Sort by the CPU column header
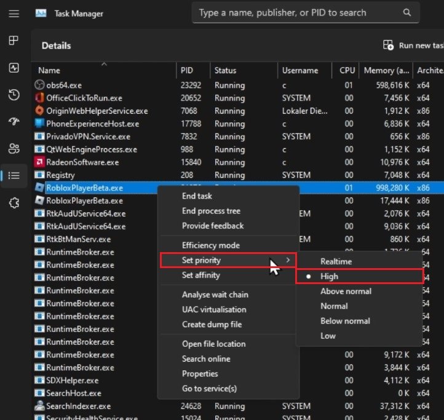This screenshot has width=444, height=420. coord(346,70)
